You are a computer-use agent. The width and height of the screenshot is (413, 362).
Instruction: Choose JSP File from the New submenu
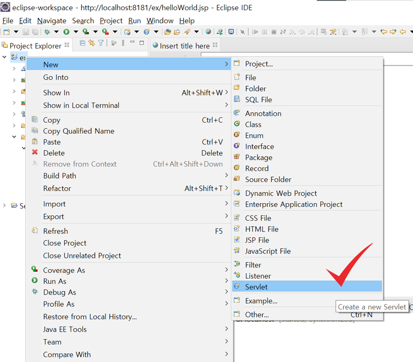[307, 240]
